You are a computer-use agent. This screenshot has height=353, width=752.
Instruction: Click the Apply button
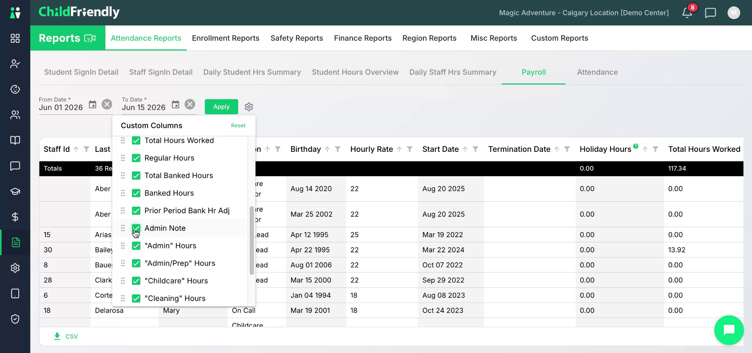[x=221, y=106]
